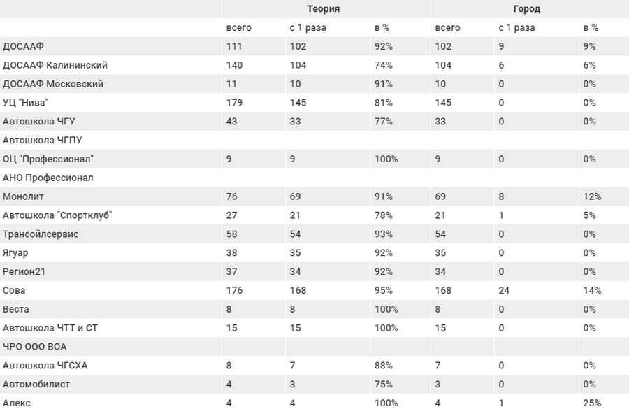The height and width of the screenshot is (416, 629).
Task: Click Монолит's Город percentage "12%" cell
Action: (592, 196)
